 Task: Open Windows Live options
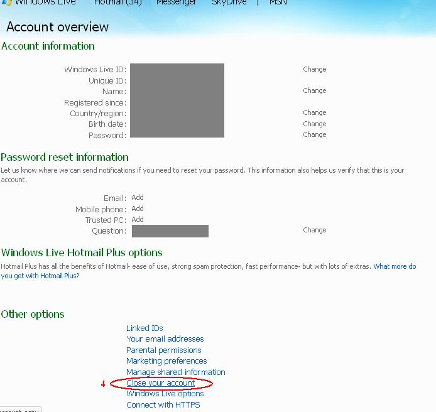(x=165, y=394)
